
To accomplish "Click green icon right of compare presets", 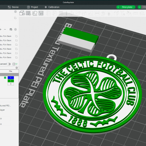I will pos(16,64).
